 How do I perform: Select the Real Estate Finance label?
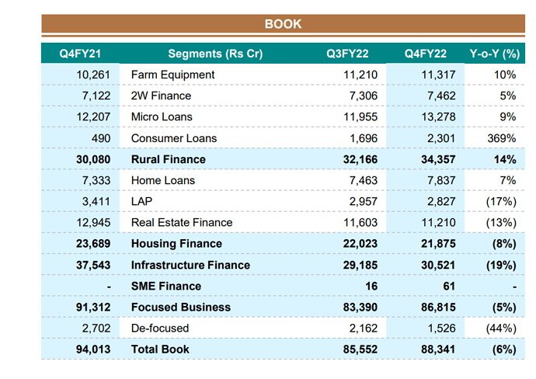click(x=182, y=222)
